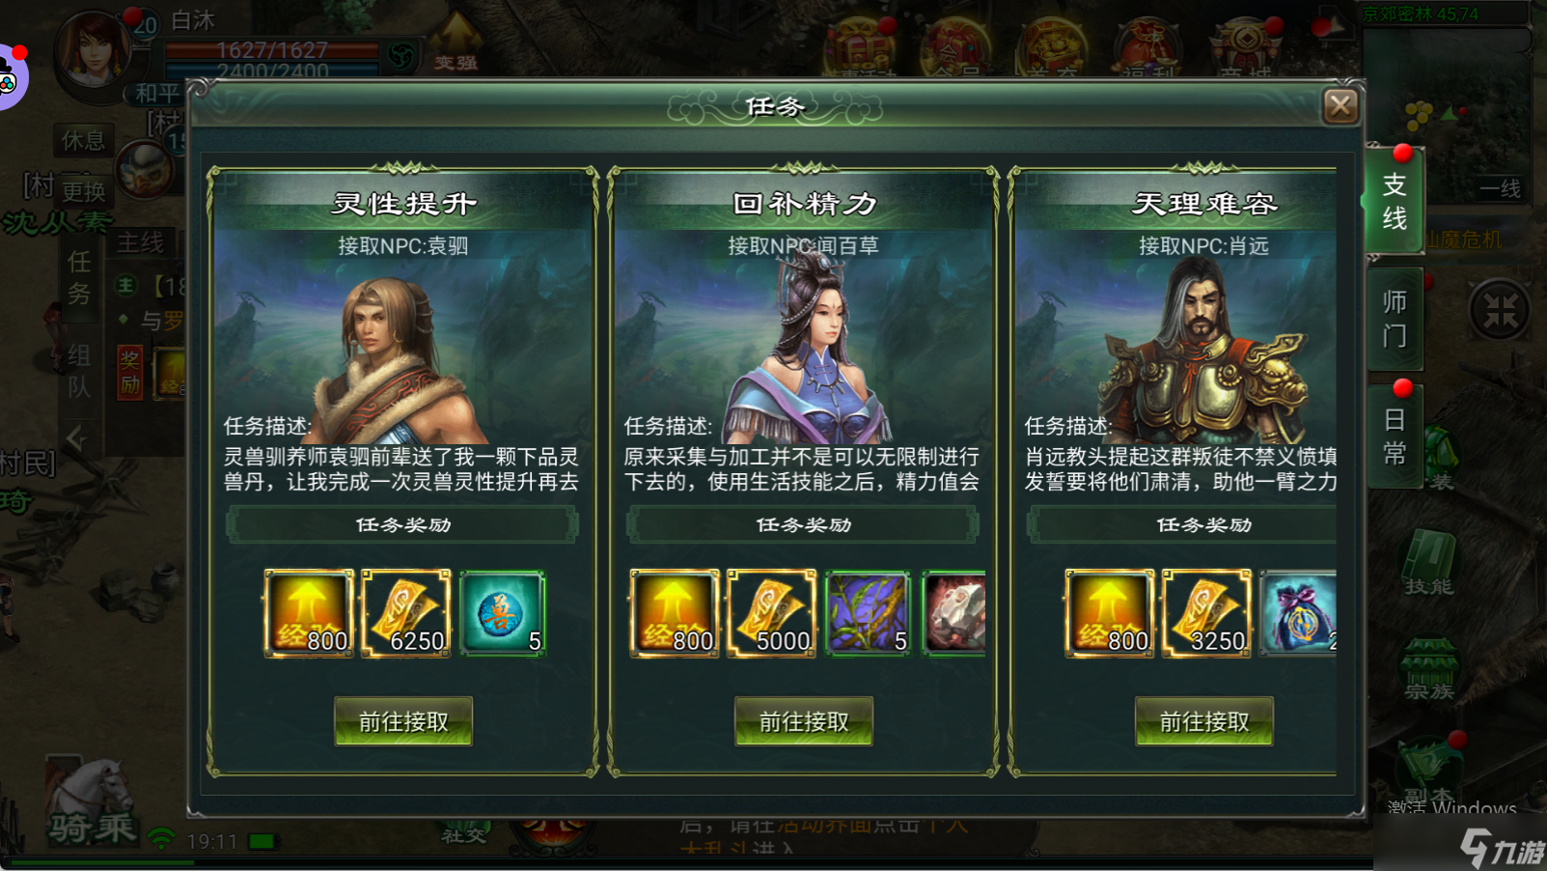Select the 6250 gold ticket reward icon
Viewport: 1547px width, 871px height.
(406, 613)
